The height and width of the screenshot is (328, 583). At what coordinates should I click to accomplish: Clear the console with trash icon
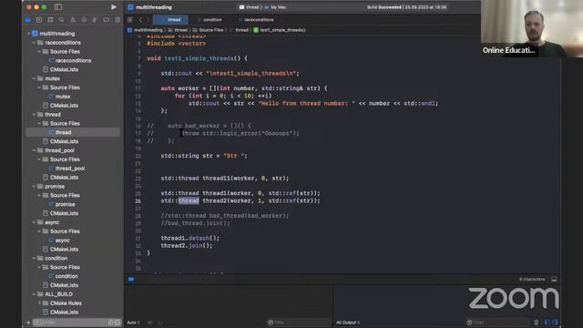(x=537, y=323)
